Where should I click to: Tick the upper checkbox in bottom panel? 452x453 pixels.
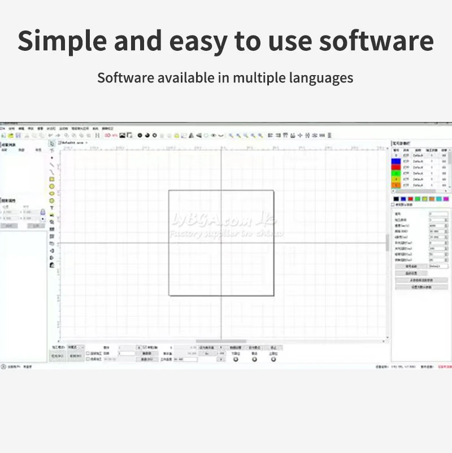click(x=88, y=354)
